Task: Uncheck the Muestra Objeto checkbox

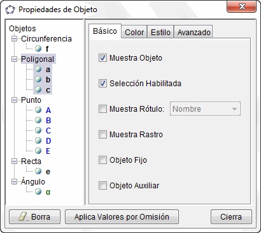Action: (102, 58)
